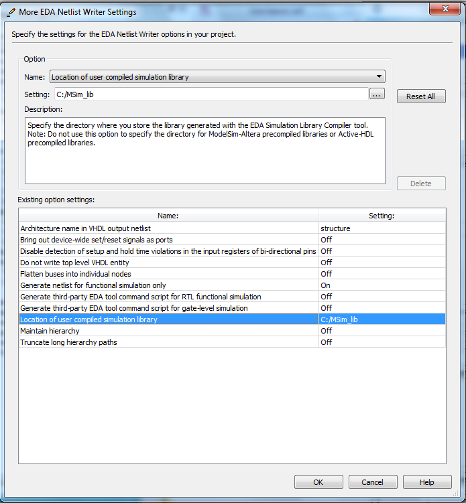Screen dimensions: 466x503
Task: Click the Setting path input field
Action: coord(211,94)
